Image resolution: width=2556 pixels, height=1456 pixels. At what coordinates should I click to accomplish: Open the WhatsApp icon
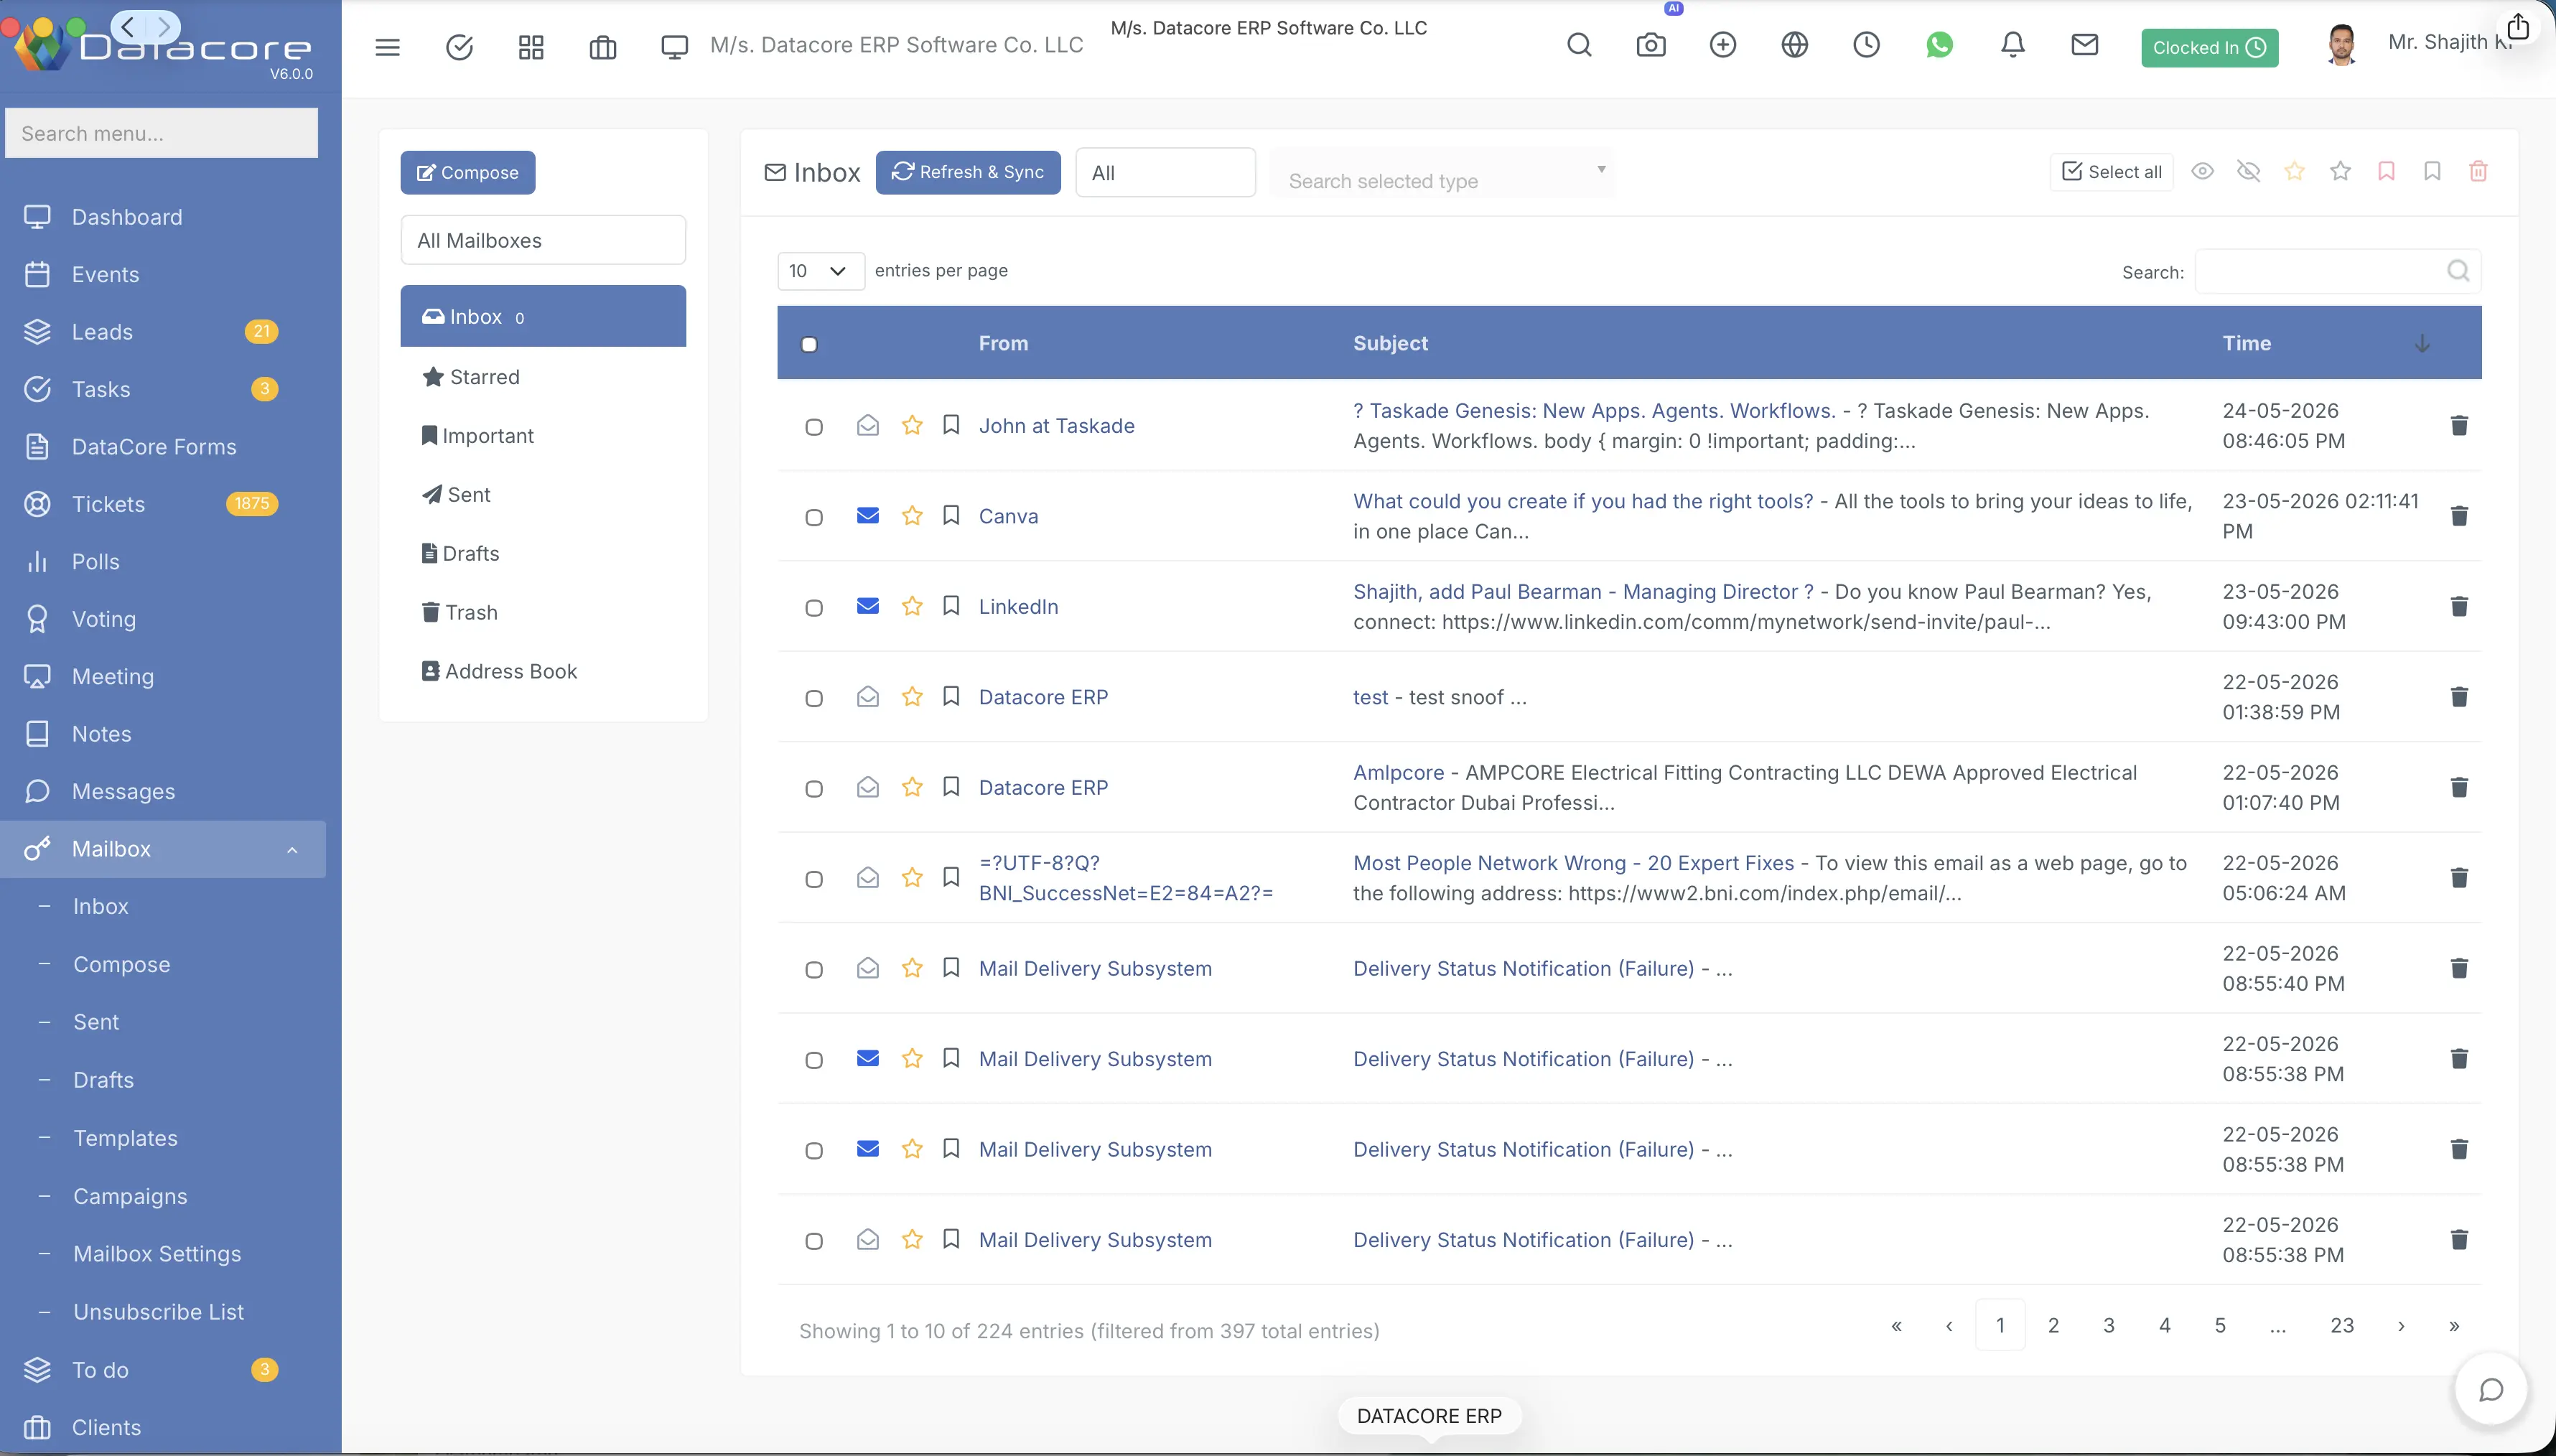pos(1939,45)
